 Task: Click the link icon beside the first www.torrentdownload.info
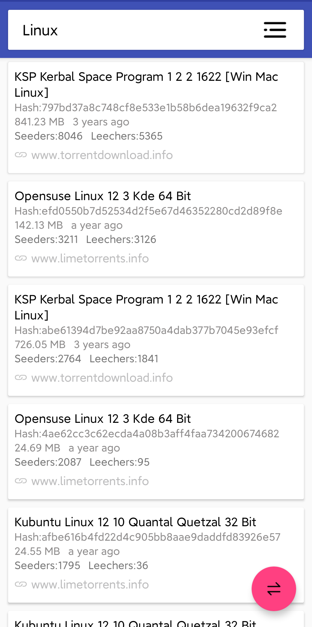pos(21,155)
